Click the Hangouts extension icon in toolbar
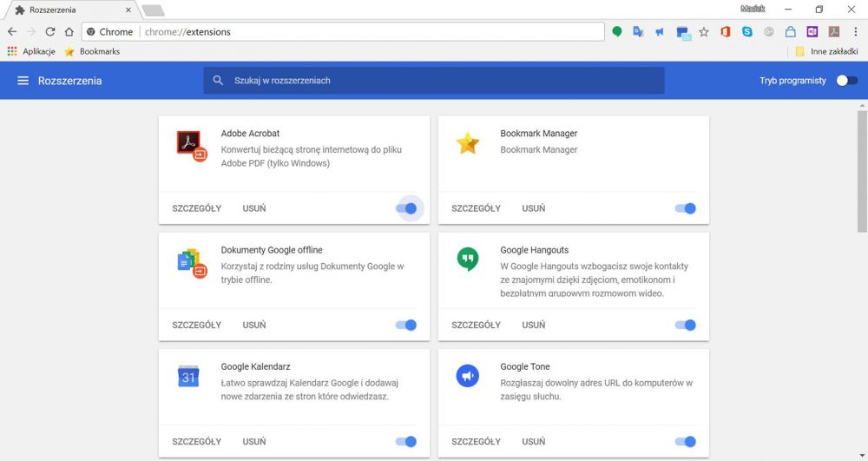Image resolution: width=868 pixels, height=461 pixels. (x=616, y=31)
